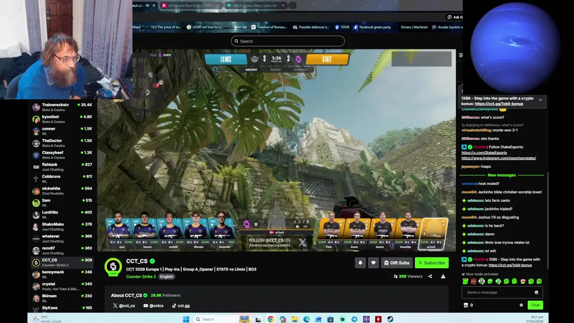Close the Kill Me and Blue Ridge tab

(219, 5)
